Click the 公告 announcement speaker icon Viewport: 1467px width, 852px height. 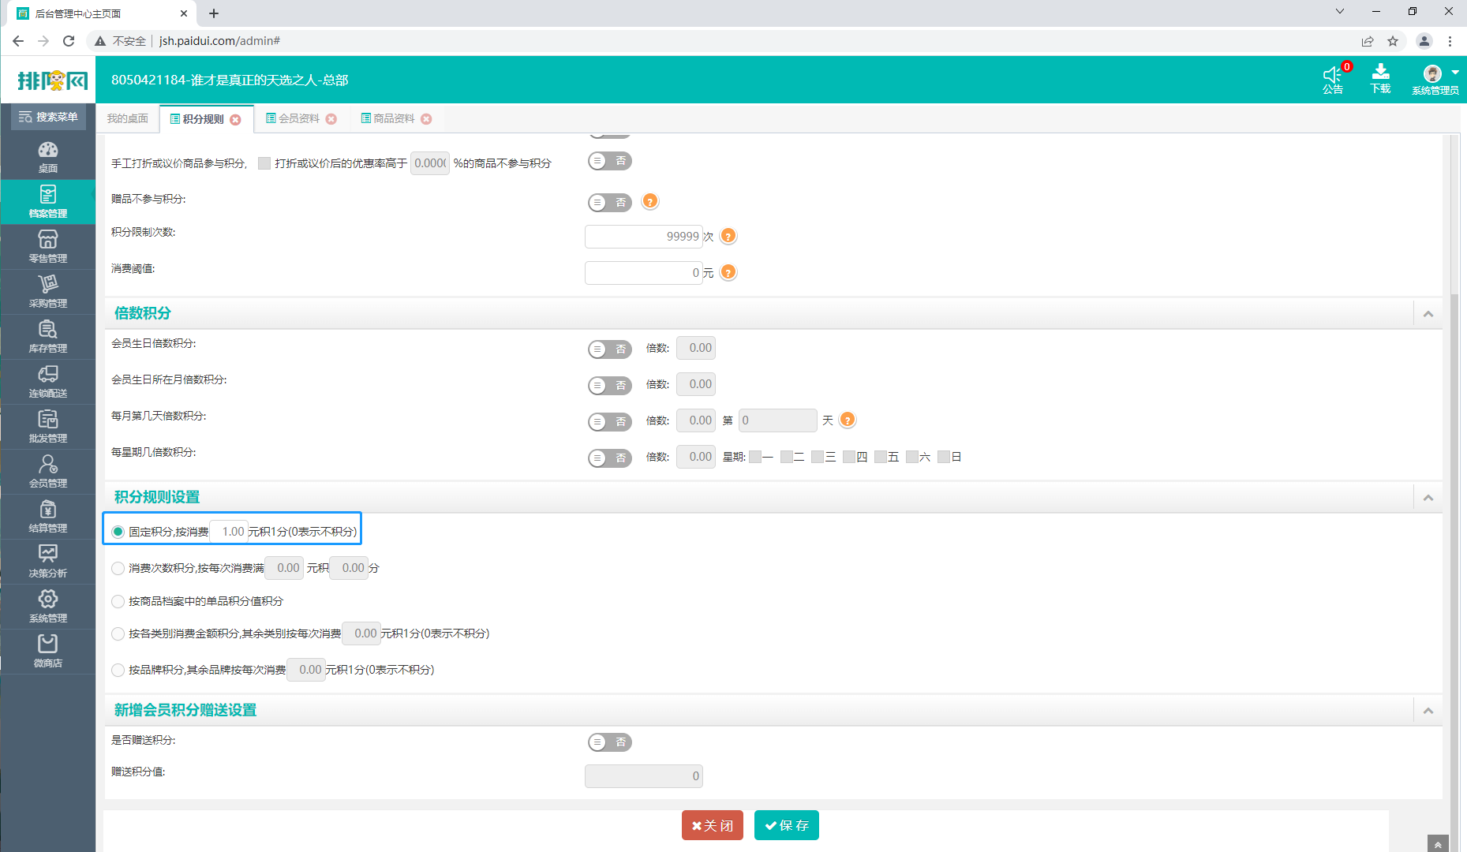pos(1333,79)
